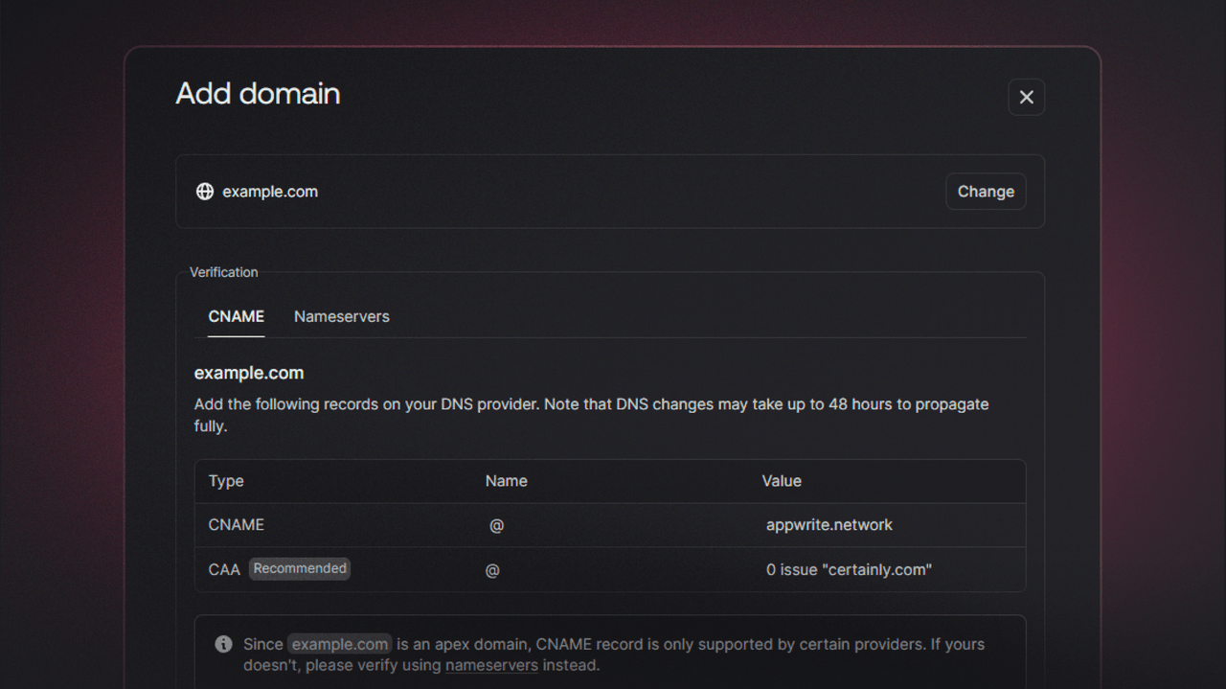The width and height of the screenshot is (1226, 689).
Task: Select the appwrite.network value
Action: [829, 525]
